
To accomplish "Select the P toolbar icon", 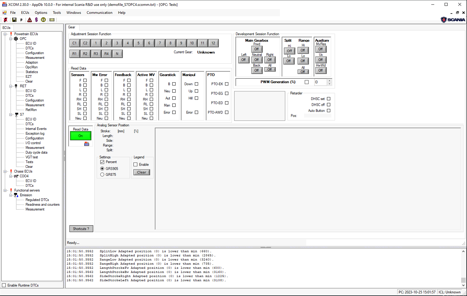I will click(x=21, y=20).
